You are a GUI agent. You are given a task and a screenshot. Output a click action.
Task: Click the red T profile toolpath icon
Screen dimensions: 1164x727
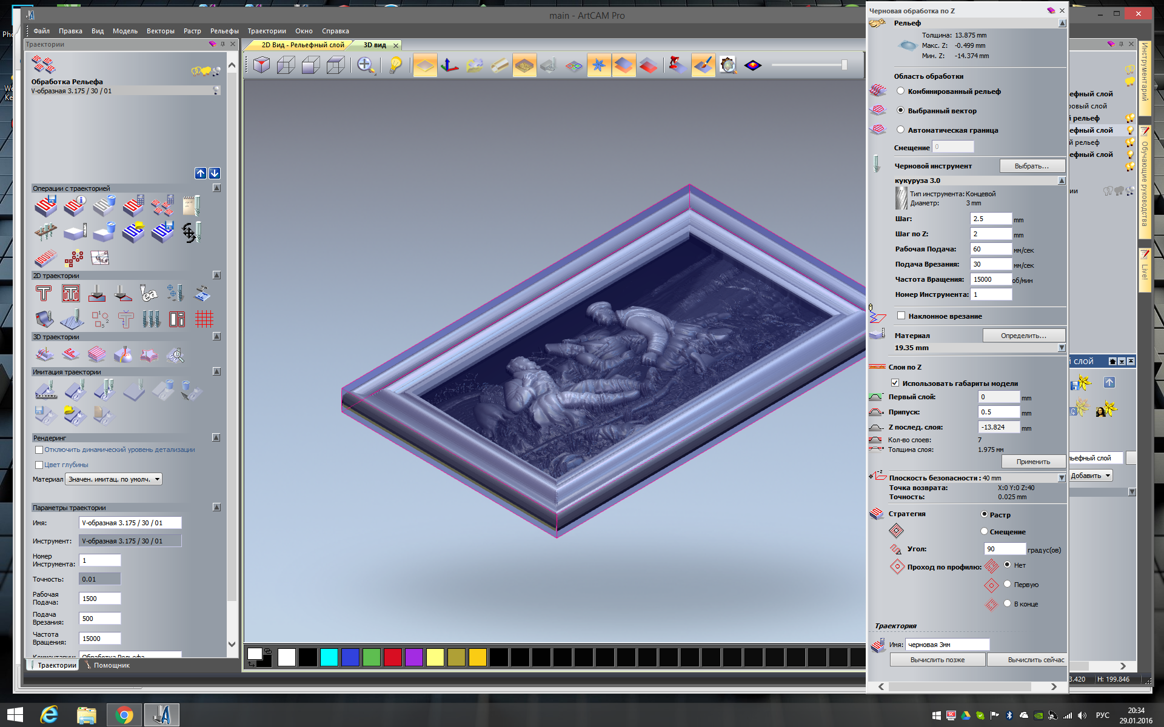[x=44, y=294]
